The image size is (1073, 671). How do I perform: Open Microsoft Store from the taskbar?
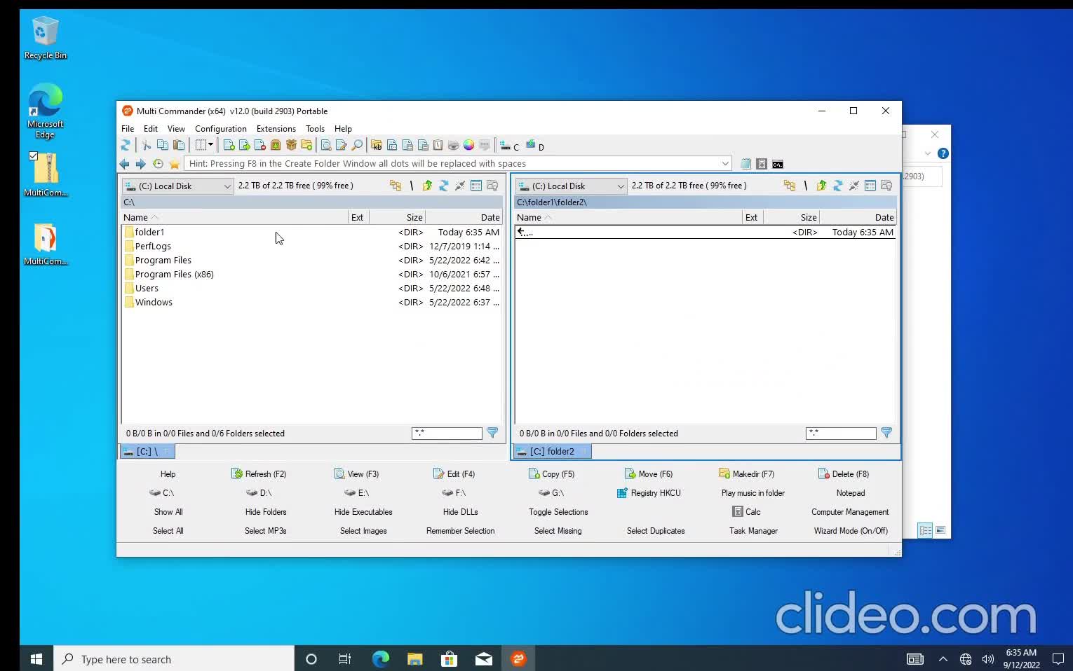point(449,659)
